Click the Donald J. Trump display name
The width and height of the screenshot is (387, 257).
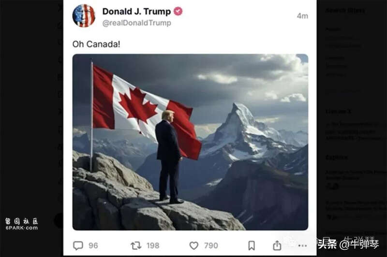136,11
